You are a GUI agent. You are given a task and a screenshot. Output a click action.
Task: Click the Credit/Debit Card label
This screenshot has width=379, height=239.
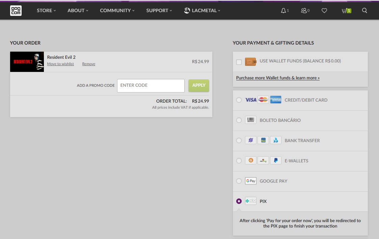pyautogui.click(x=306, y=100)
